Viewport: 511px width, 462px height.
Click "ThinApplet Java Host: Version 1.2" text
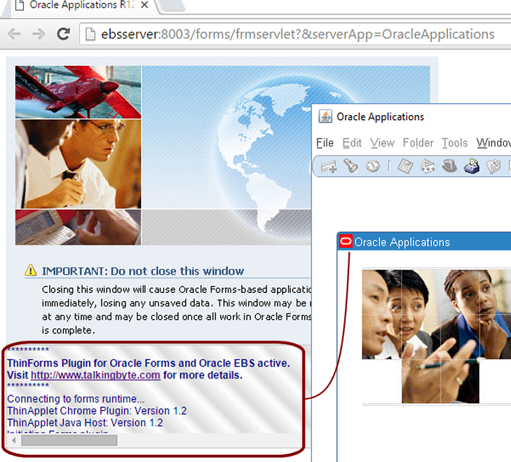(x=85, y=423)
